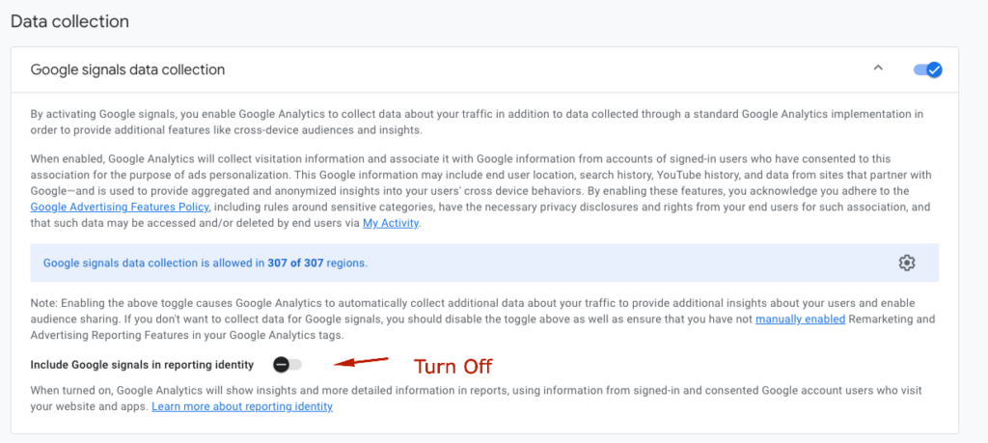Select the paragraph starting When enabled, Google Analytics
This screenshot has width=988, height=443.
(480, 191)
